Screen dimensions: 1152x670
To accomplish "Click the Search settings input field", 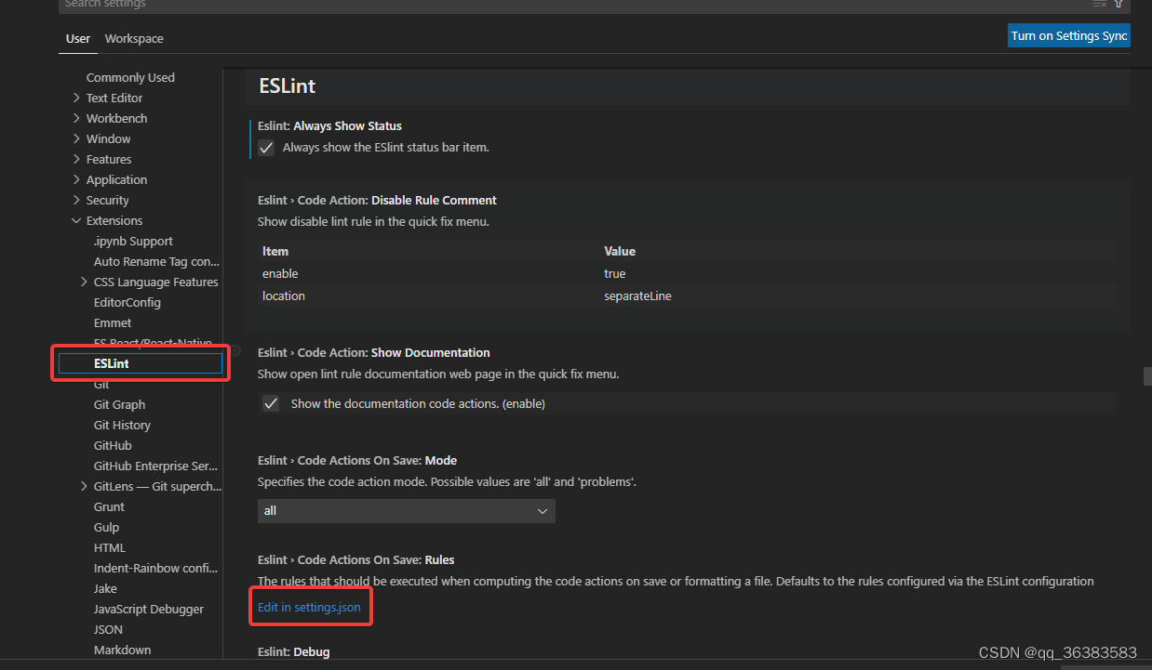I will 372,6.
